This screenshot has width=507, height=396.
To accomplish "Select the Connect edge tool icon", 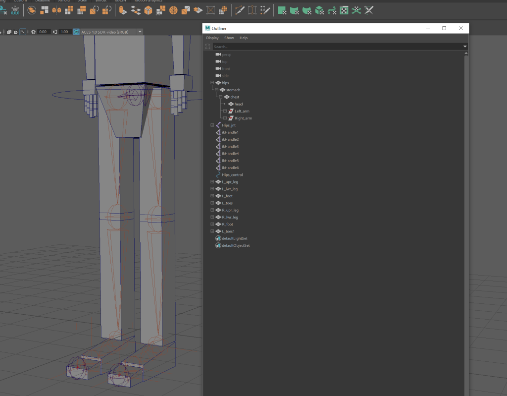I will (252, 10).
